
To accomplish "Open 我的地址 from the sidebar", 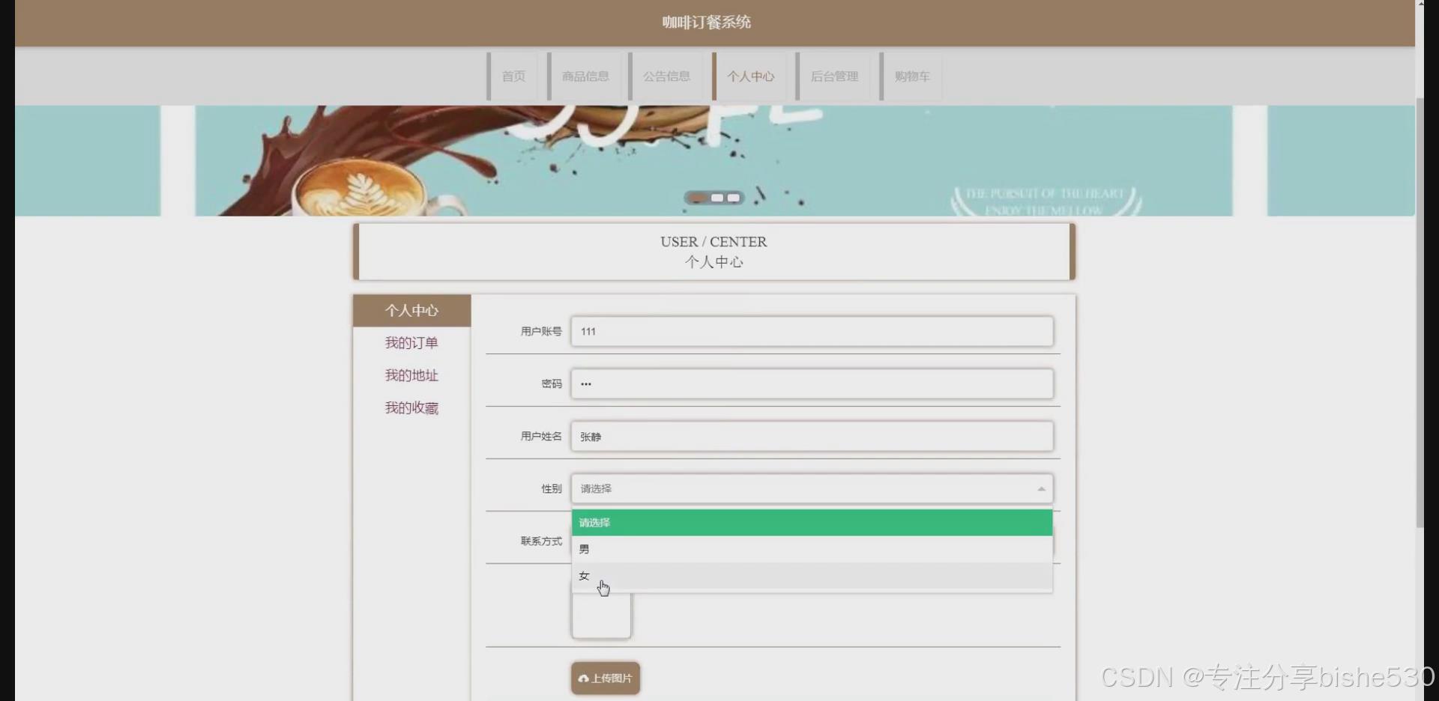I will [x=411, y=375].
